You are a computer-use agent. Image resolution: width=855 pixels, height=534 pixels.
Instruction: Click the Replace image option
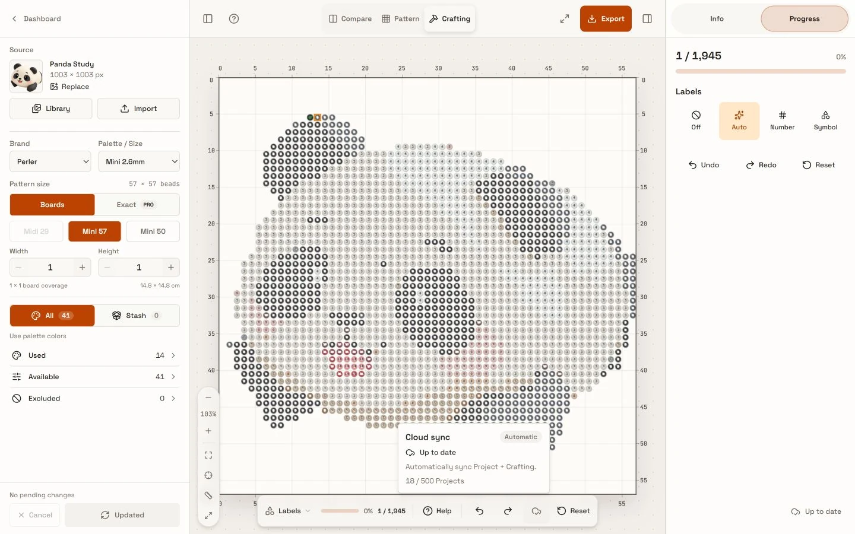tap(70, 87)
